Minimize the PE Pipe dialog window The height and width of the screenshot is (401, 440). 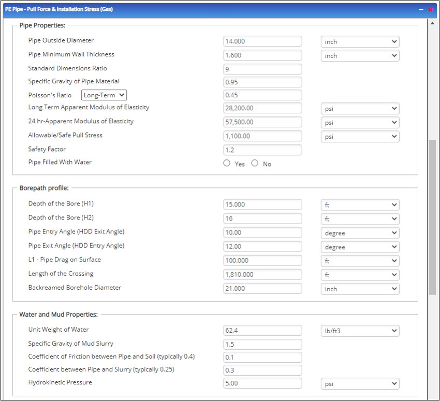[x=421, y=9]
